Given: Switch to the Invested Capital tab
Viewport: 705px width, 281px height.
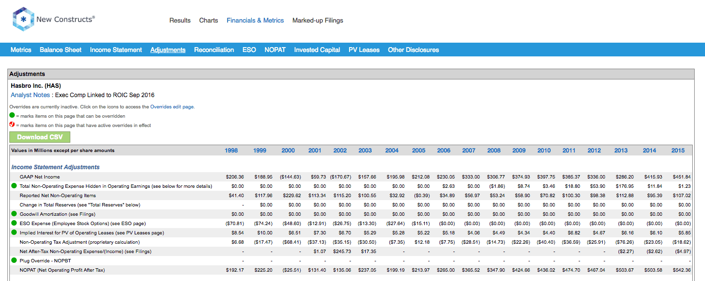Looking at the screenshot, I should point(317,50).
